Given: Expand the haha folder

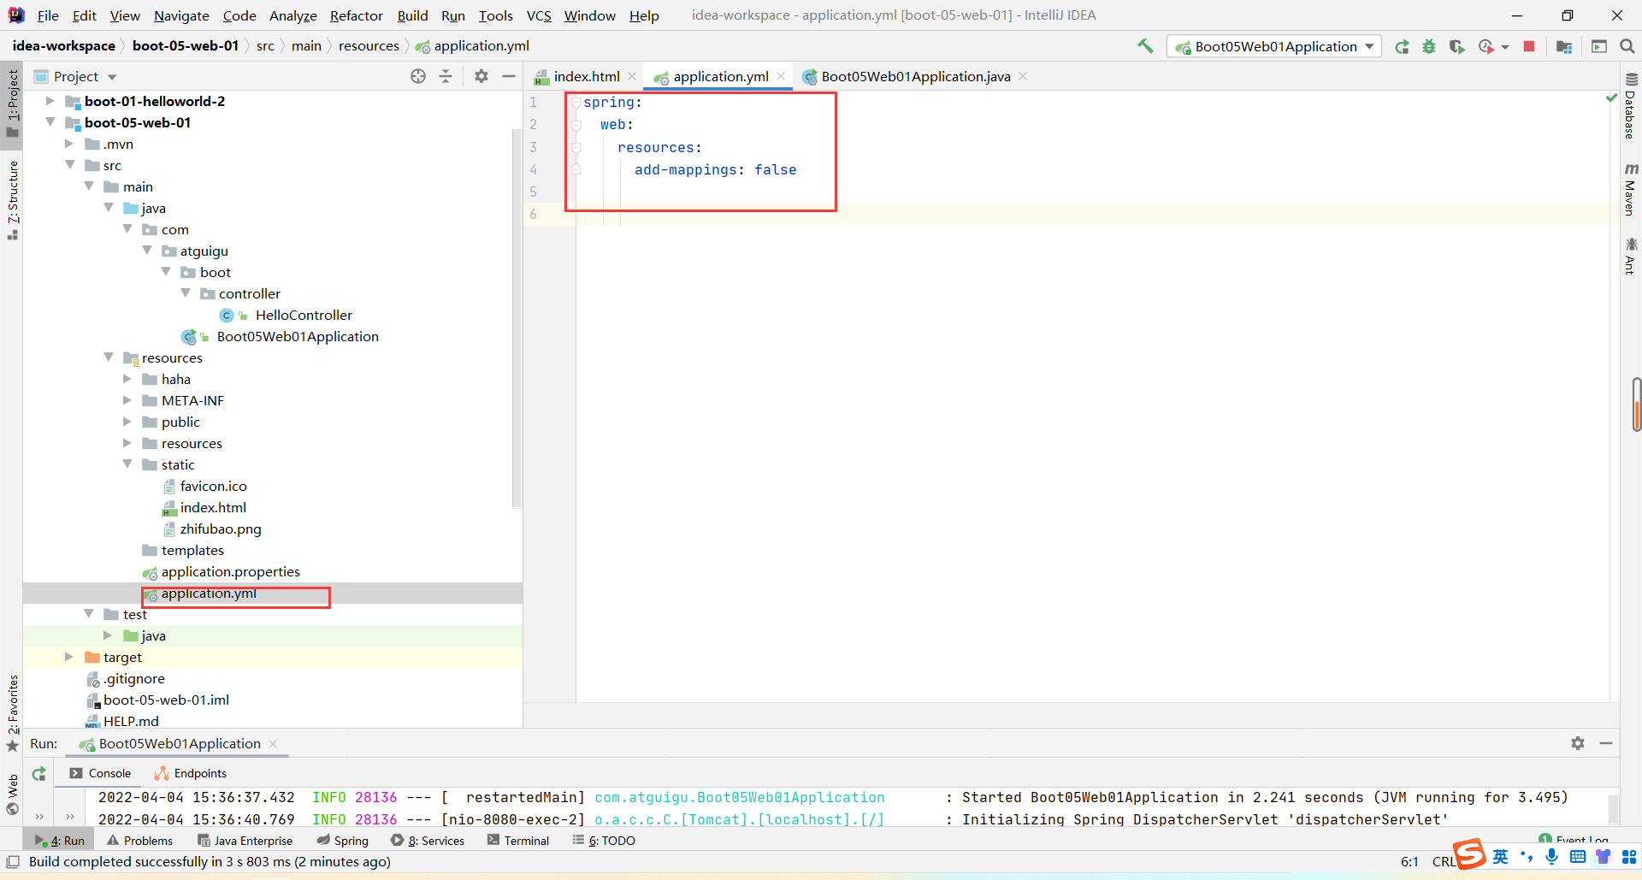Looking at the screenshot, I should 127,379.
